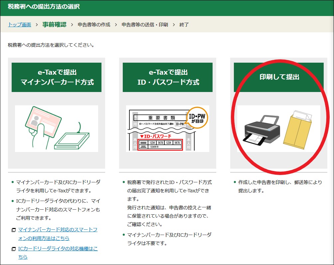Click the トップ画面 breadcrumb link
This screenshot has height=265, width=334.
(20, 25)
